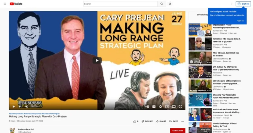Subscribe to Business Bros Pod

click(x=178, y=131)
